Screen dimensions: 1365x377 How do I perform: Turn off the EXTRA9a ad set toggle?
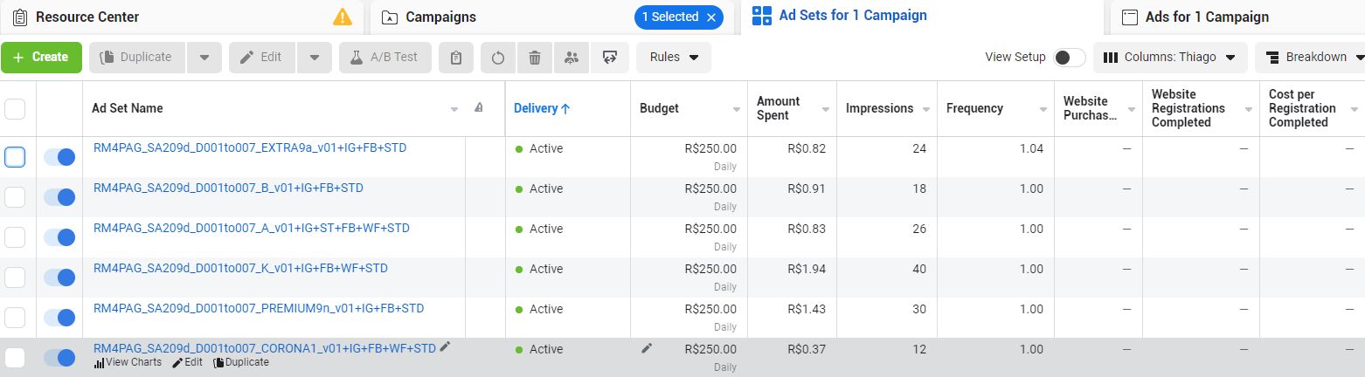coord(59,157)
